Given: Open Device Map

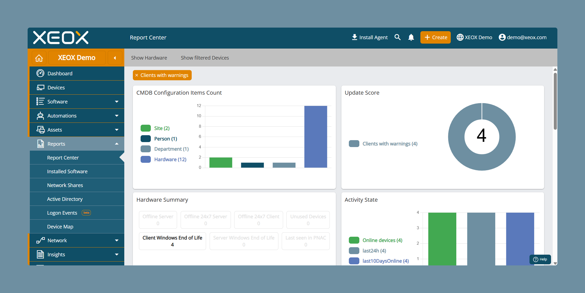Looking at the screenshot, I should pyautogui.click(x=77, y=227).
